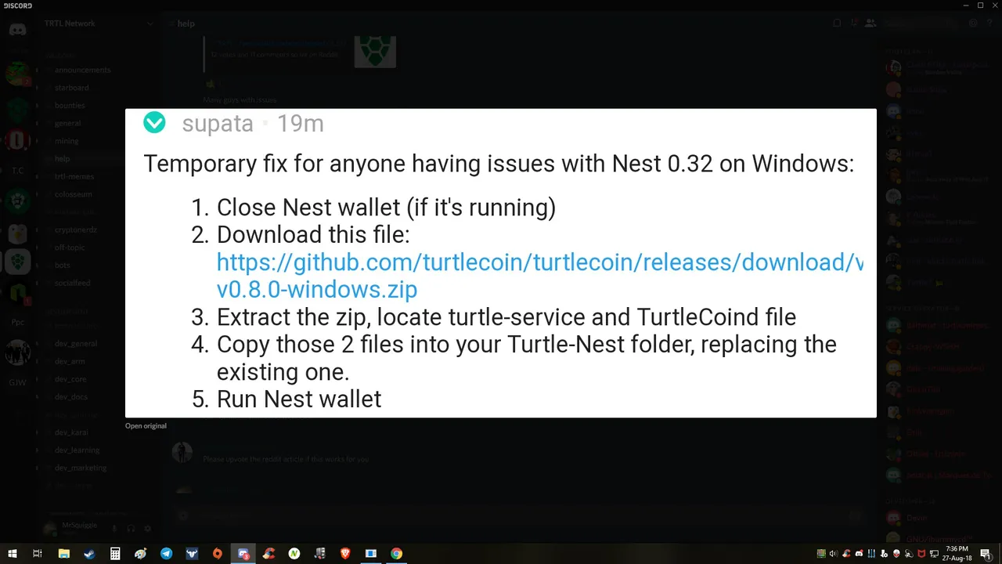This screenshot has width=1002, height=564.
Task: Open Telegram from the taskbar
Action: click(166, 553)
